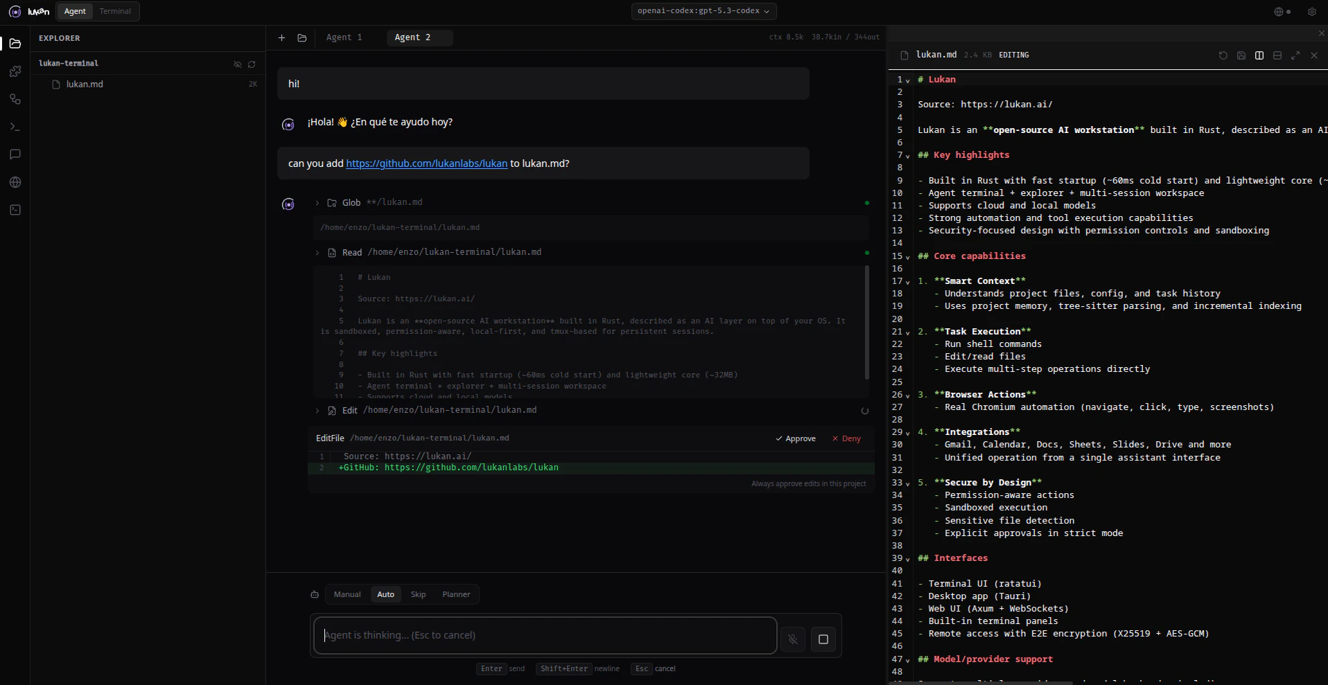1328x685 pixels.
Task: Select the globe icon in the sidebar
Action: pos(15,182)
